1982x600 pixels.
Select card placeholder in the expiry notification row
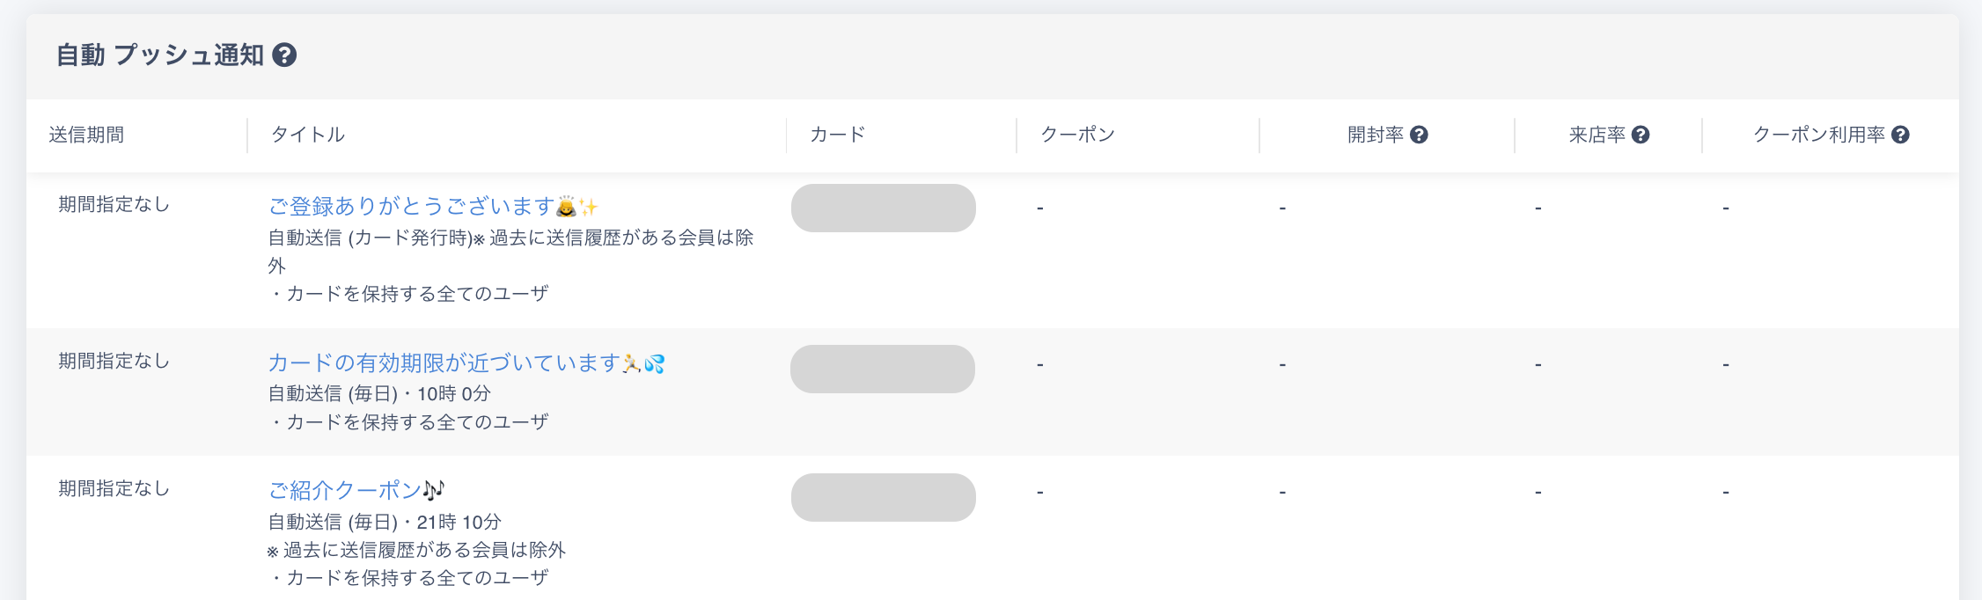(883, 370)
